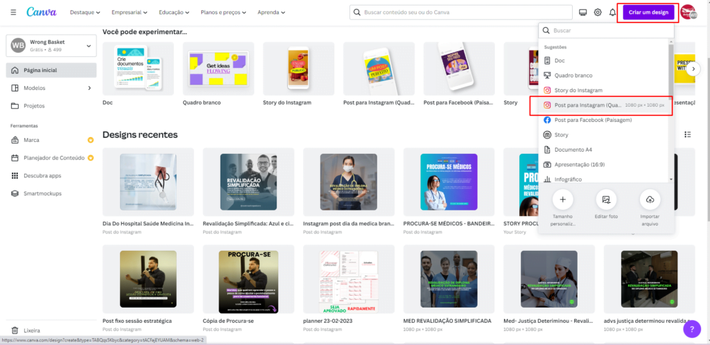The width and height of the screenshot is (710, 345).
Task: Click the Planejador de Conteúdo calendar icon
Action: click(15, 158)
